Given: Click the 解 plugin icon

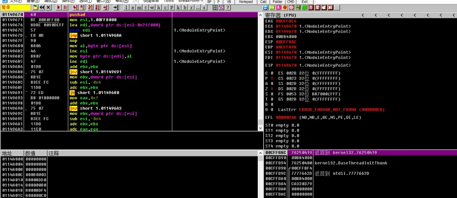Looking at the screenshot, I should 330,7.
